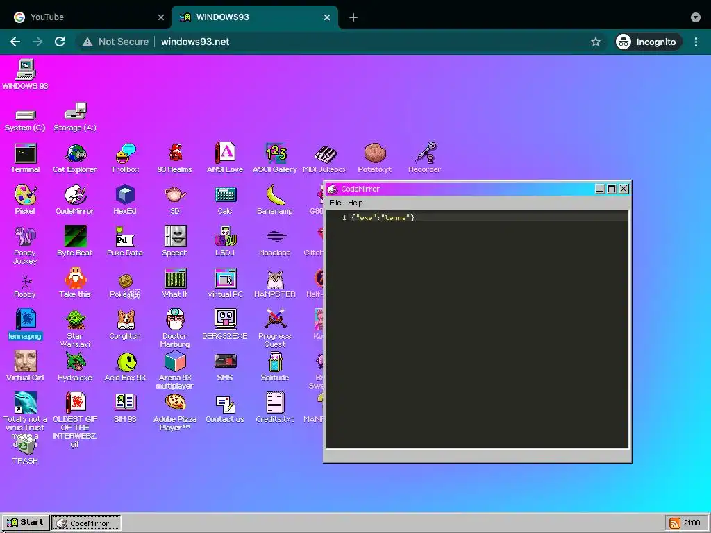The height and width of the screenshot is (533, 711).
Task: Open the Calc calculator icon
Action: click(225, 199)
